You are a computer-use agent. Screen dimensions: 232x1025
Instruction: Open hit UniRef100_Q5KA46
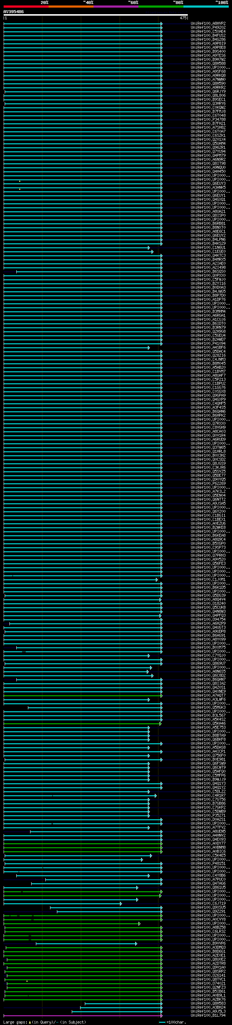[208, 723]
